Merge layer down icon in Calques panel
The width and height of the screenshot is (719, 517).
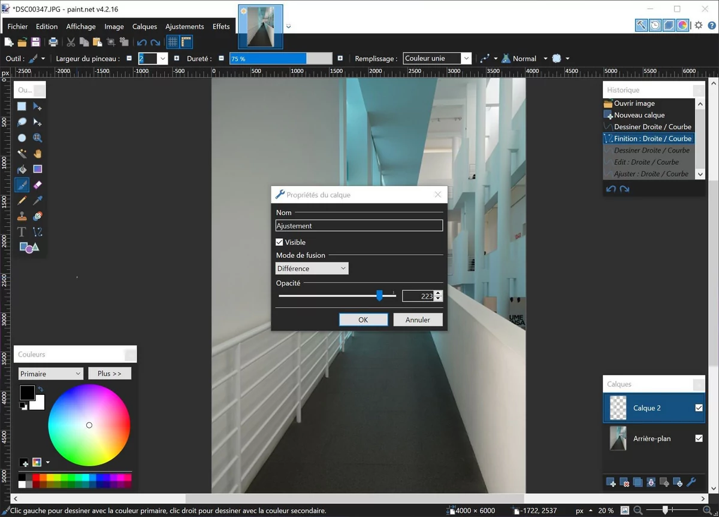coord(651,482)
